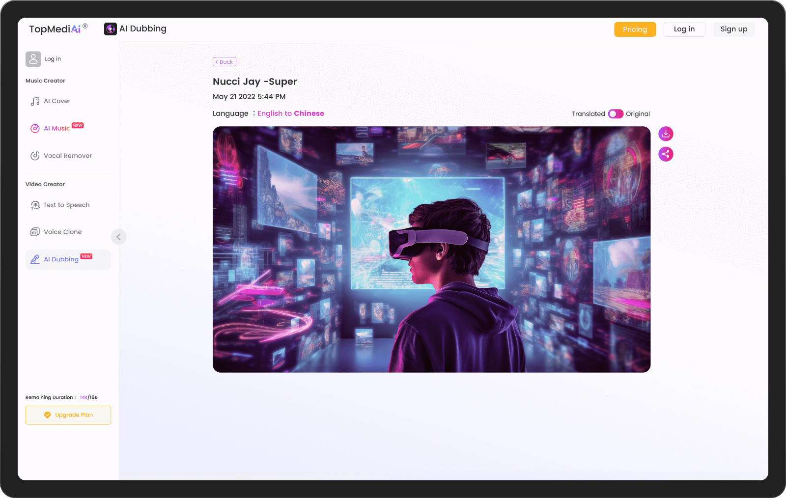Viewport: 786px width, 498px height.
Task: Click the download icon beside the video
Action: coord(666,134)
